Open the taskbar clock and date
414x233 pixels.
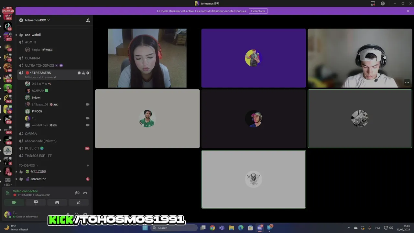point(404,228)
